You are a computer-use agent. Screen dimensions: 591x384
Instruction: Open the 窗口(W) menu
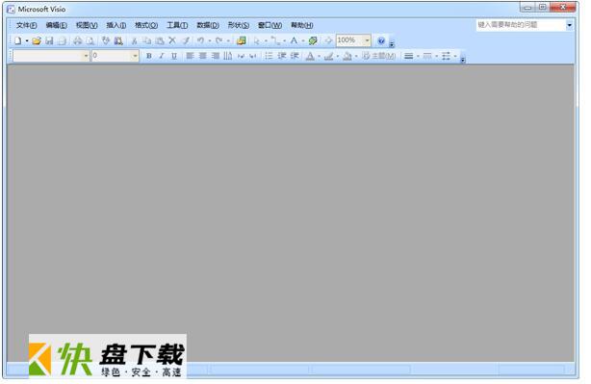click(270, 25)
